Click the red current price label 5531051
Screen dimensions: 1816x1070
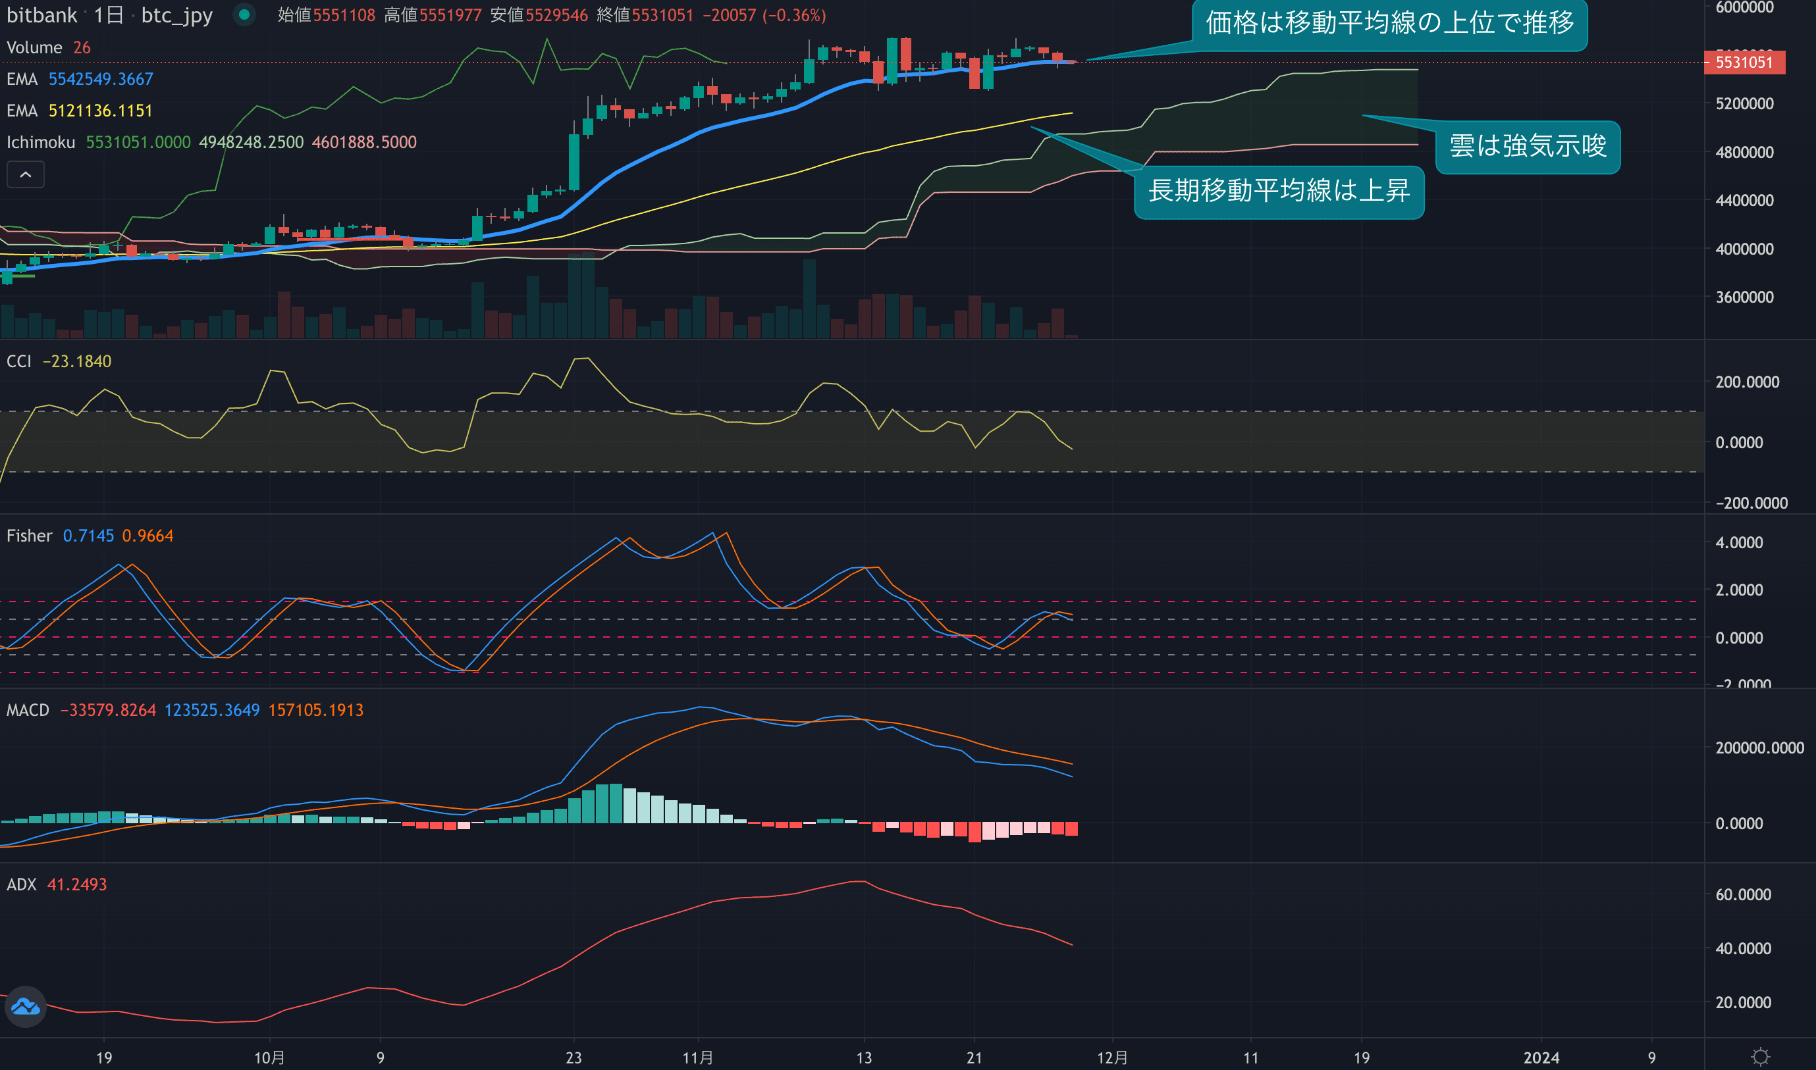click(1743, 63)
